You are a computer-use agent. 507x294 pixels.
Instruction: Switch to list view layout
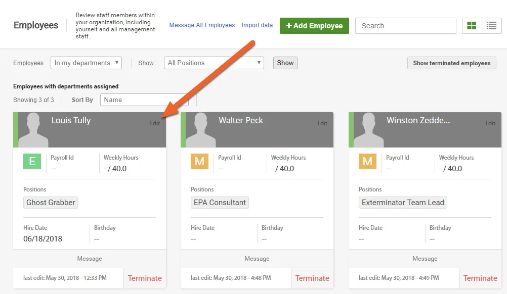tap(491, 25)
